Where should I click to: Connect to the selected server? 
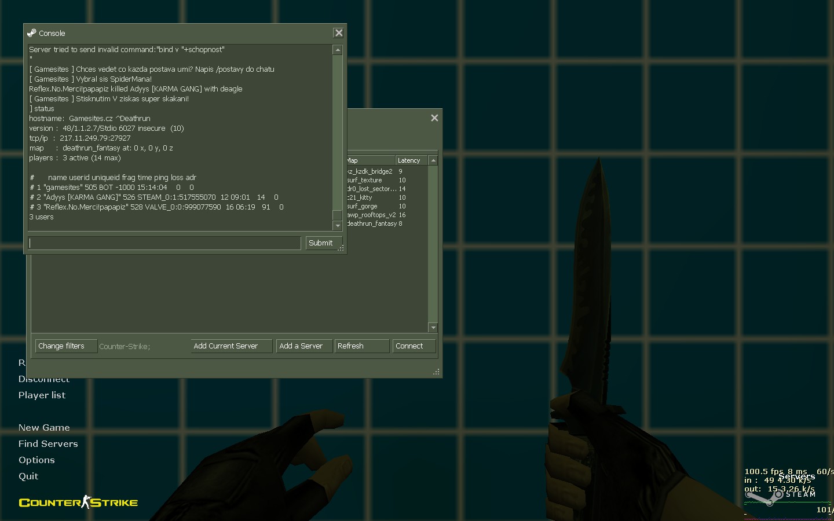pos(414,346)
